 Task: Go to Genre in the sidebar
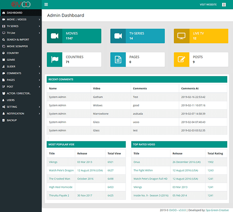(x=11, y=60)
